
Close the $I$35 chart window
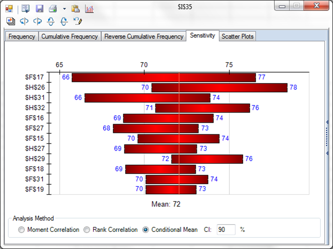click(x=316, y=5)
